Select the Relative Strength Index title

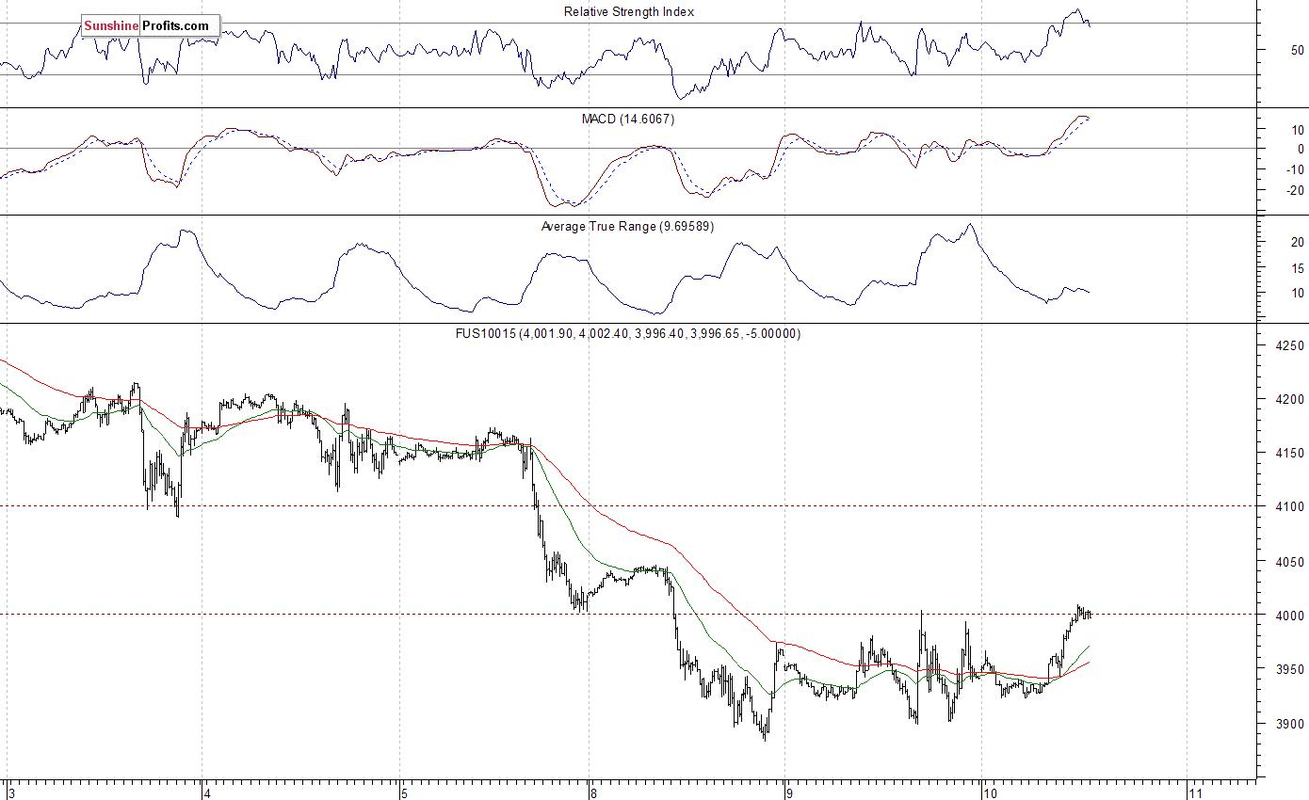(x=629, y=11)
